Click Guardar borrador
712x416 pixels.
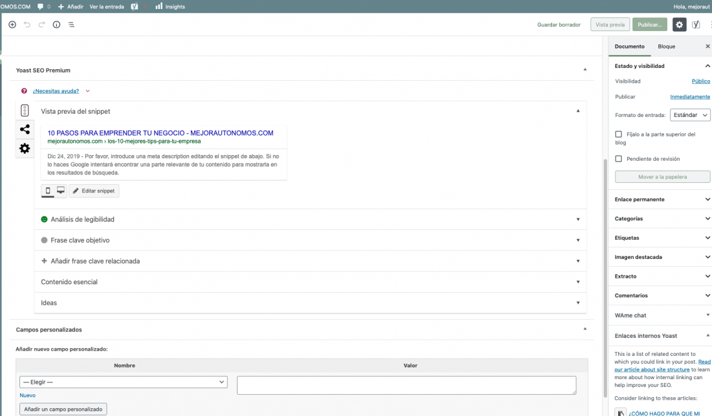(x=559, y=25)
